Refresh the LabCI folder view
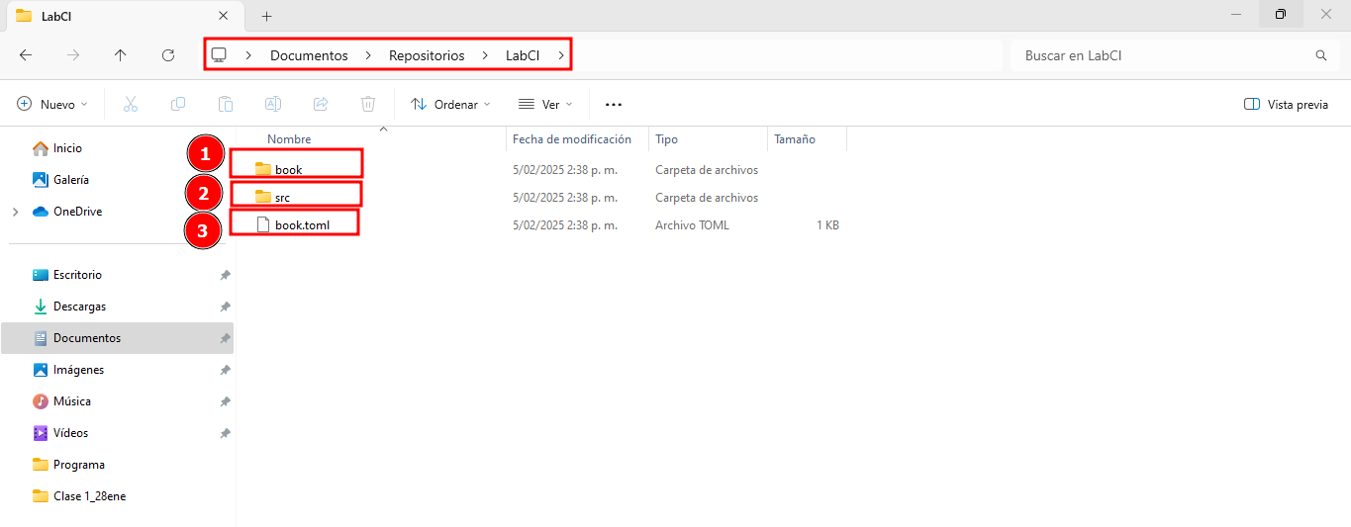The height and width of the screenshot is (527, 1351). 168,55
